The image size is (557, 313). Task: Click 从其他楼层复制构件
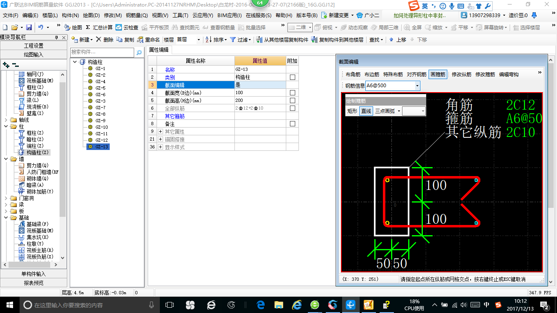282,40
